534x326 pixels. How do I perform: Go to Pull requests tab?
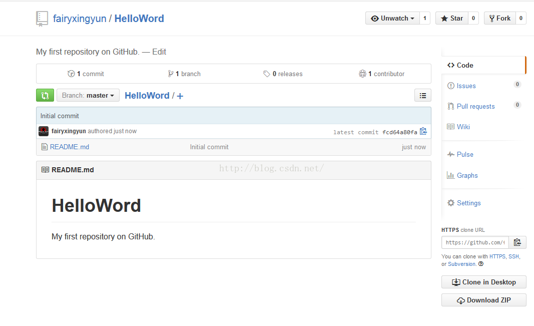(475, 107)
